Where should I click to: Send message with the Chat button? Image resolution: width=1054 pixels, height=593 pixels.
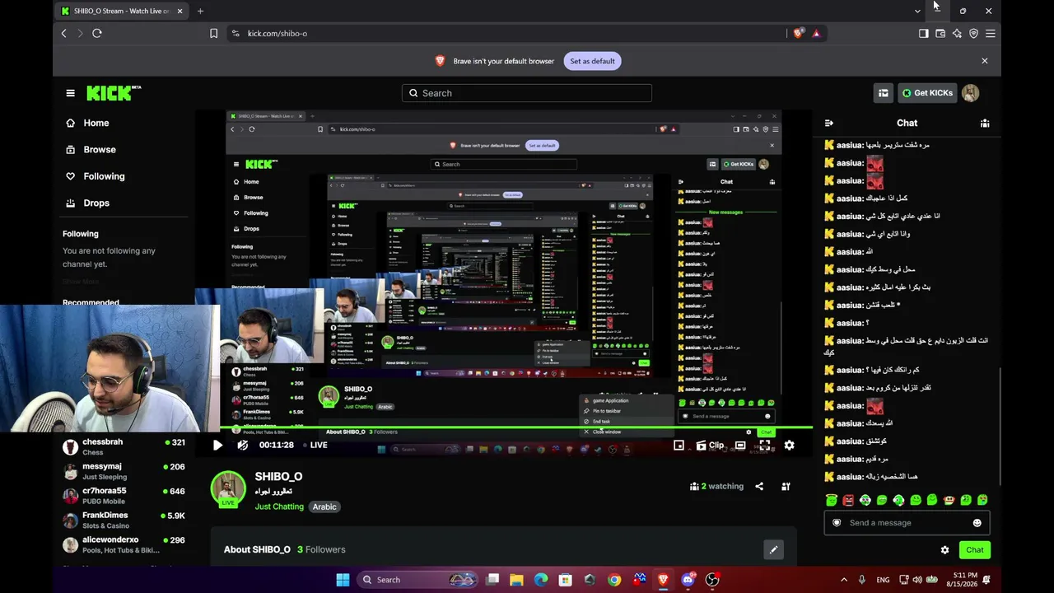coord(975,550)
